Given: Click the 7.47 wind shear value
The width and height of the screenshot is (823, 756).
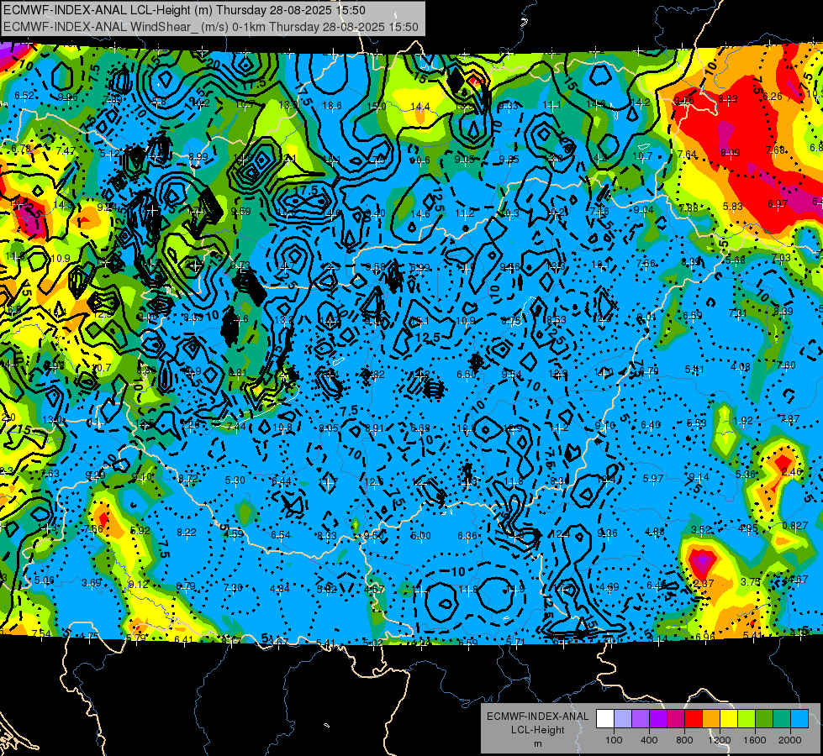Looking at the screenshot, I should click(66, 151).
